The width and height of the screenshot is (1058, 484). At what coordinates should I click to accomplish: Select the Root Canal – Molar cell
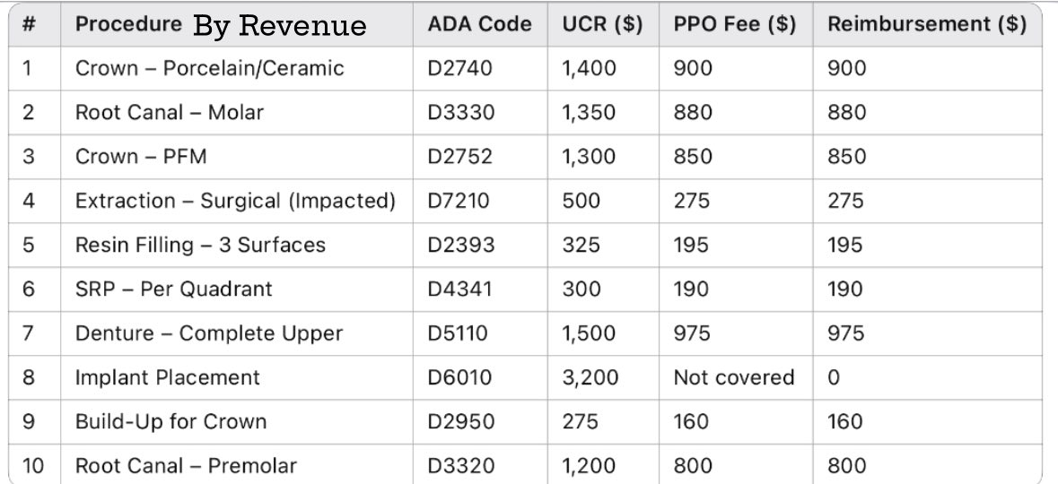click(169, 112)
